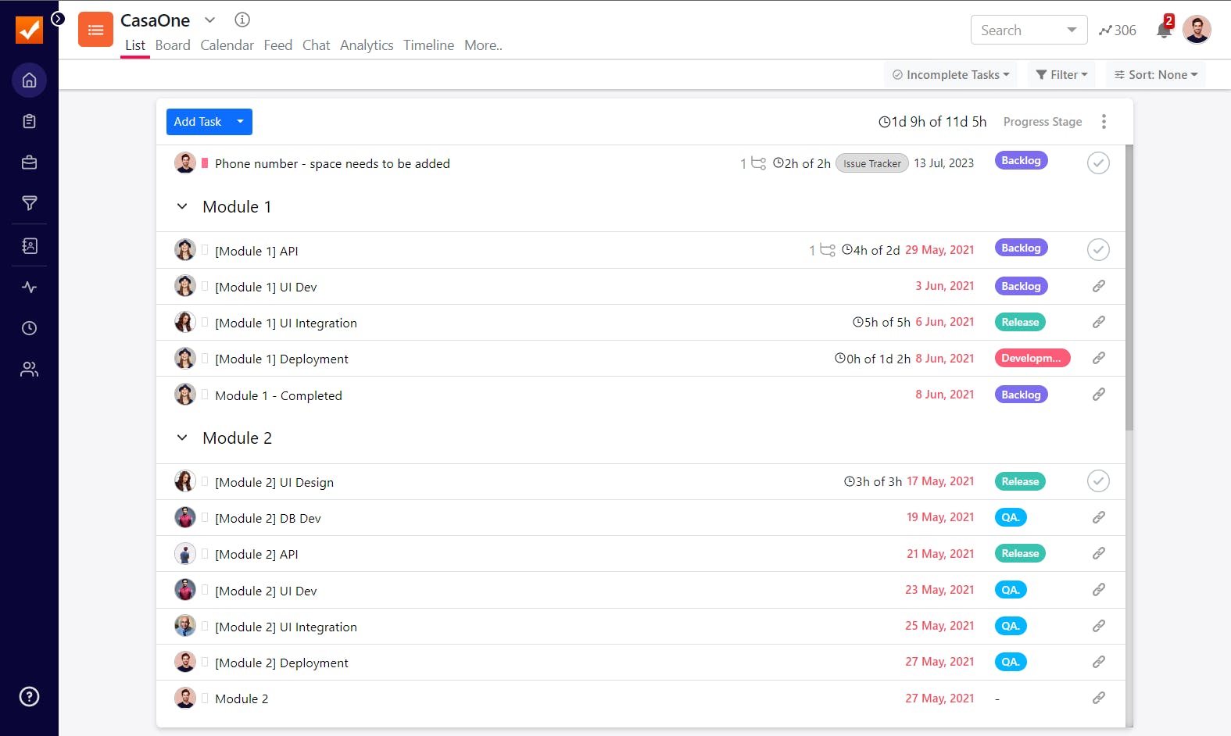Switch to the Calendar view tab
This screenshot has width=1231, height=736.
[x=227, y=45]
